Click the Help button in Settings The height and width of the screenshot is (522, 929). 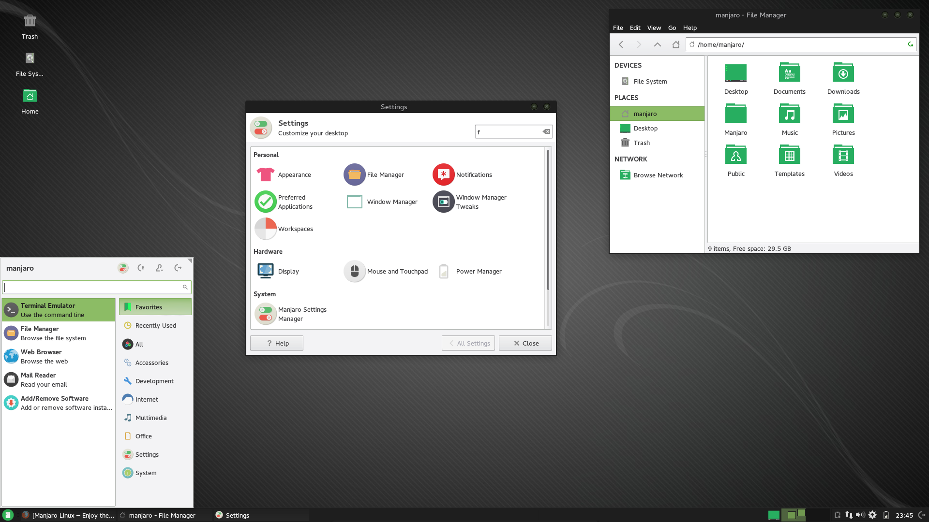(277, 343)
